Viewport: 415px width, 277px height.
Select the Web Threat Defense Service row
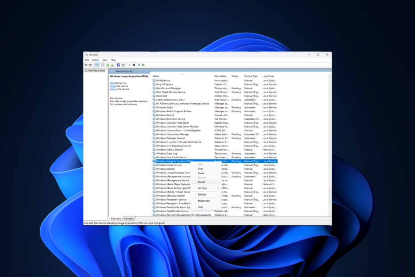click(x=215, y=92)
